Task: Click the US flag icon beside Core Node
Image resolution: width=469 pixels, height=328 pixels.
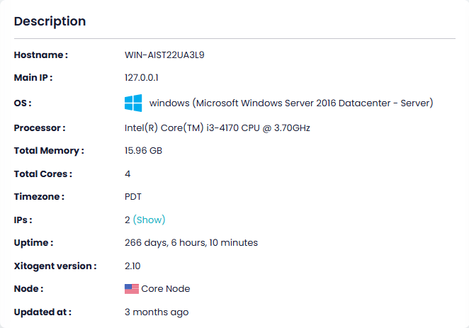Action: coord(132,289)
